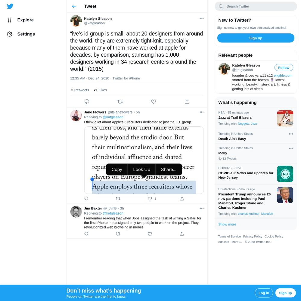This screenshot has width=301, height=301.
Task: Open more options on Jane Flowers' reply
Action: [x=202, y=112]
